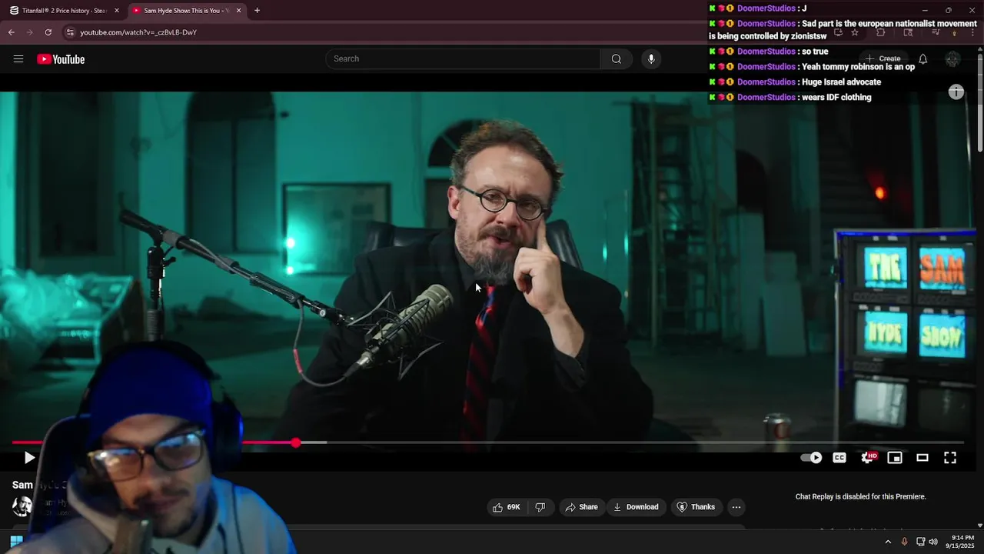
Task: Like the video with 69K likes
Action: [507, 507]
